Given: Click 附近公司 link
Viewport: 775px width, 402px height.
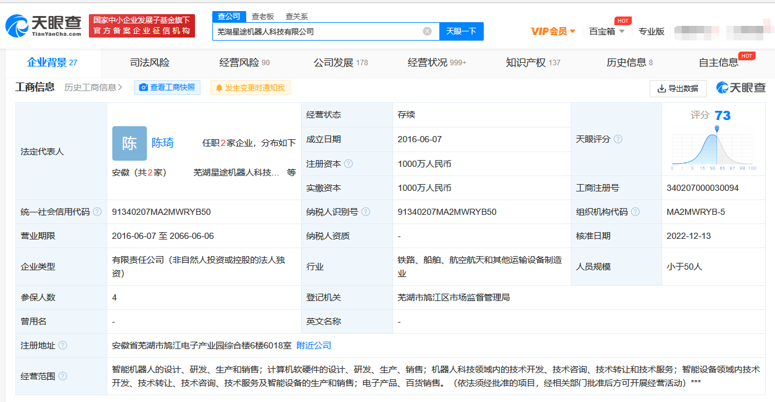Looking at the screenshot, I should point(314,345).
